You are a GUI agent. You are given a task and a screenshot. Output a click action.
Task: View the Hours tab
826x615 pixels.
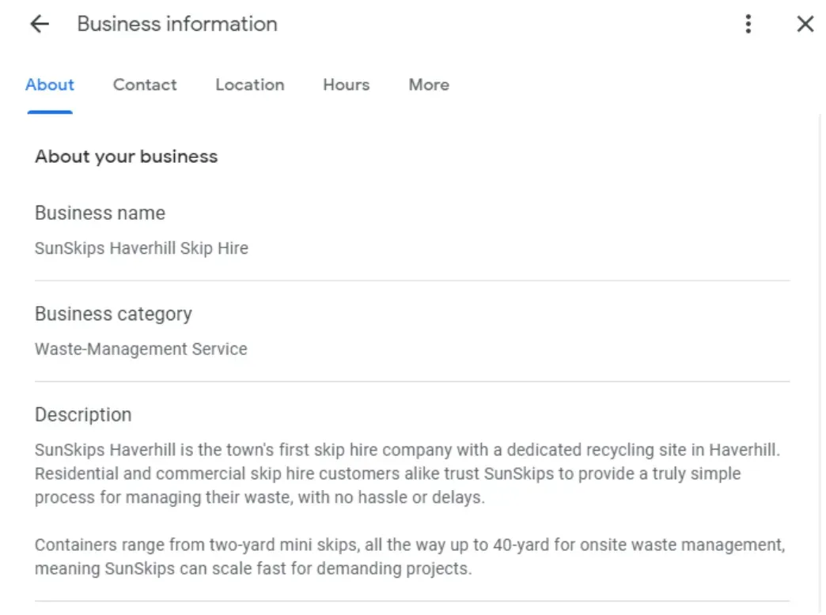pos(346,85)
